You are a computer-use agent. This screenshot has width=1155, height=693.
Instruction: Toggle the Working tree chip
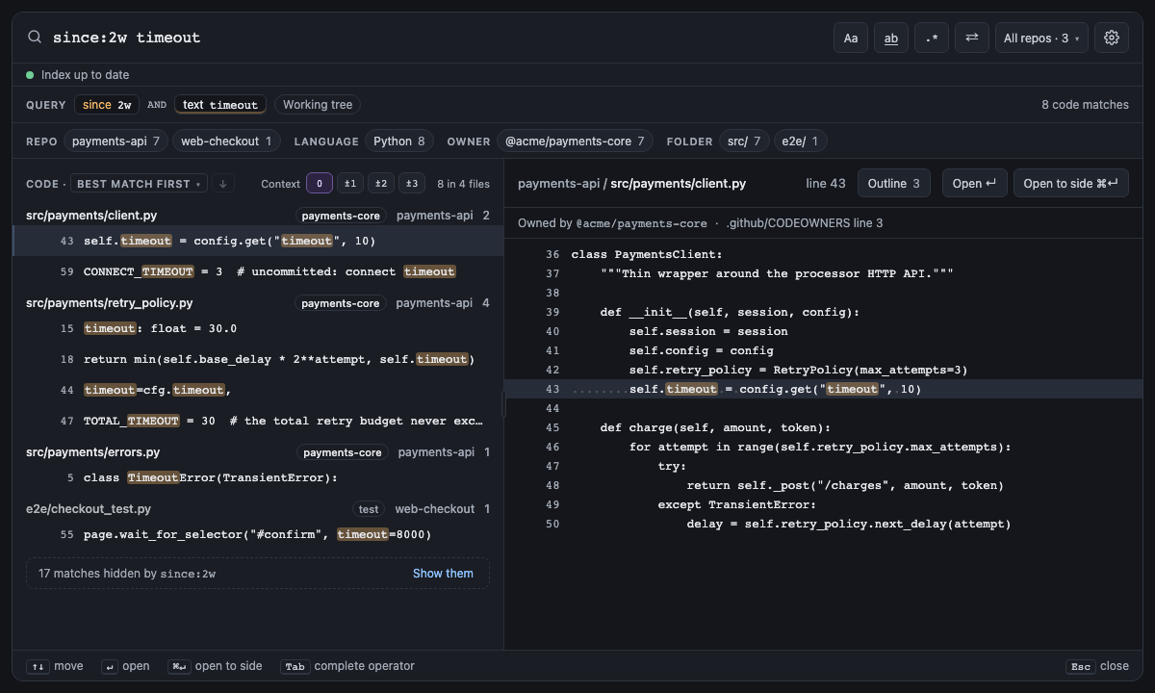click(318, 105)
